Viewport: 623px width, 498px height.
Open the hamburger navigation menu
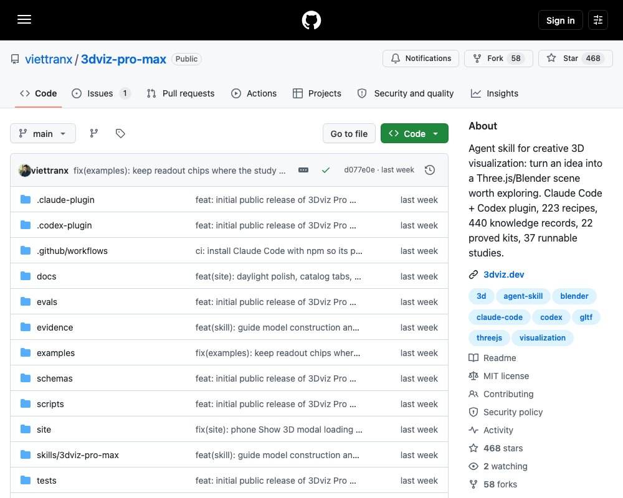pyautogui.click(x=24, y=19)
